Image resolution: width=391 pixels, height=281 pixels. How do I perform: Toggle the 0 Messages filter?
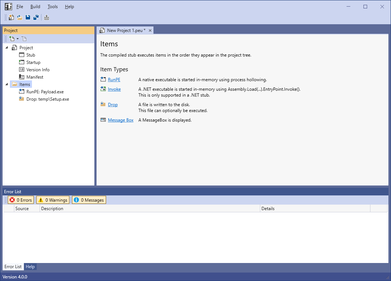89,200
